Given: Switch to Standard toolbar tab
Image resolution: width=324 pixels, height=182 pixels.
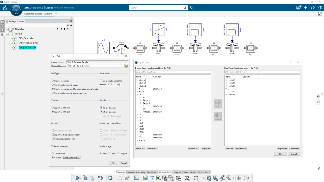Looking at the screenshot, I should [x=121, y=172].
